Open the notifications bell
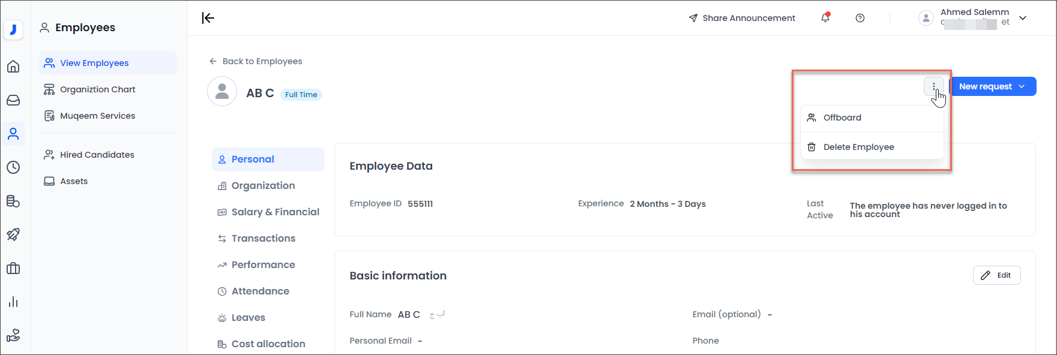This screenshot has width=1057, height=355. point(825,18)
